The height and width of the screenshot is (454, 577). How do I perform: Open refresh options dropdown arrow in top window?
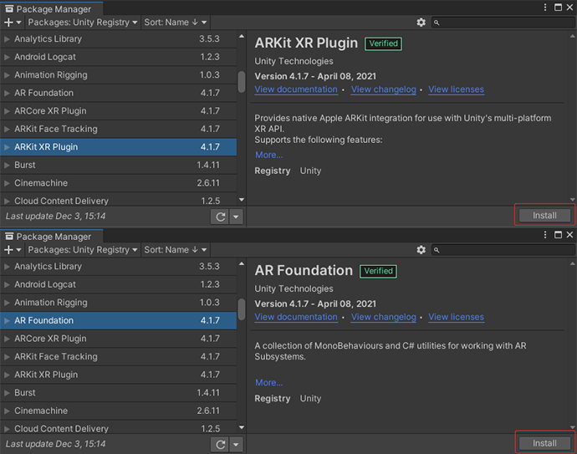pos(236,217)
